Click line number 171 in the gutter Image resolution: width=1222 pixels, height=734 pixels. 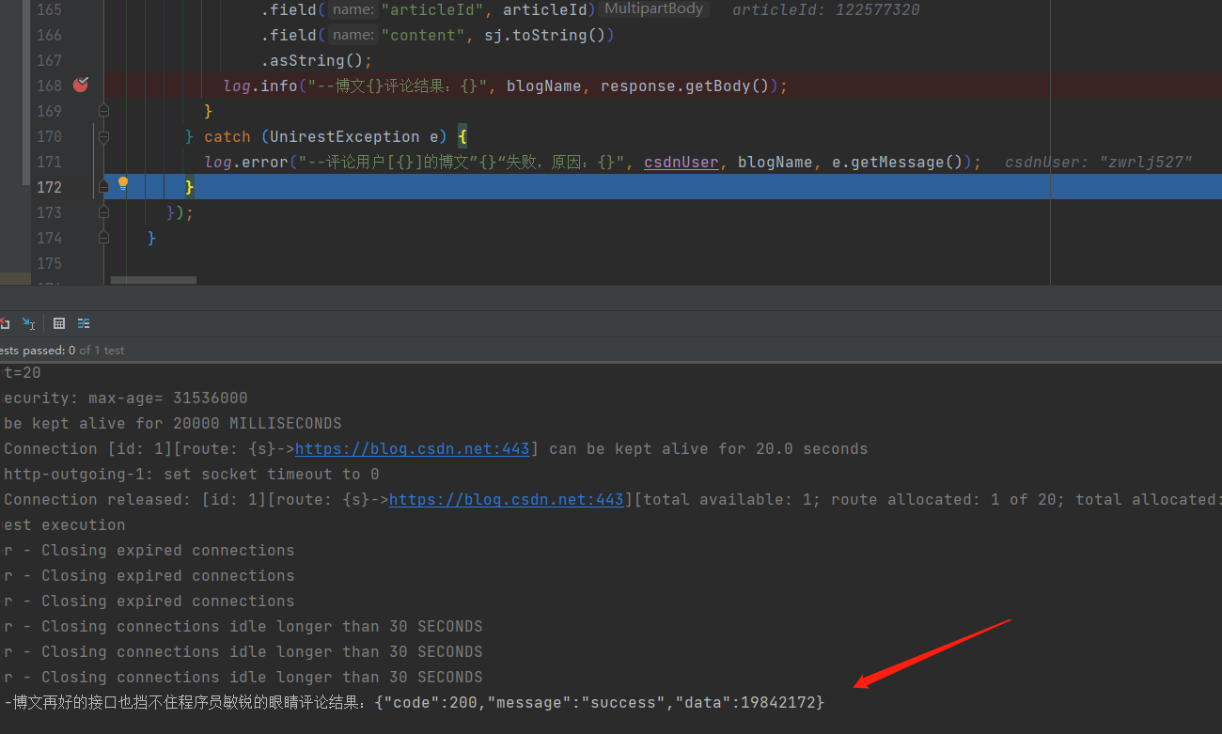[x=48, y=162]
